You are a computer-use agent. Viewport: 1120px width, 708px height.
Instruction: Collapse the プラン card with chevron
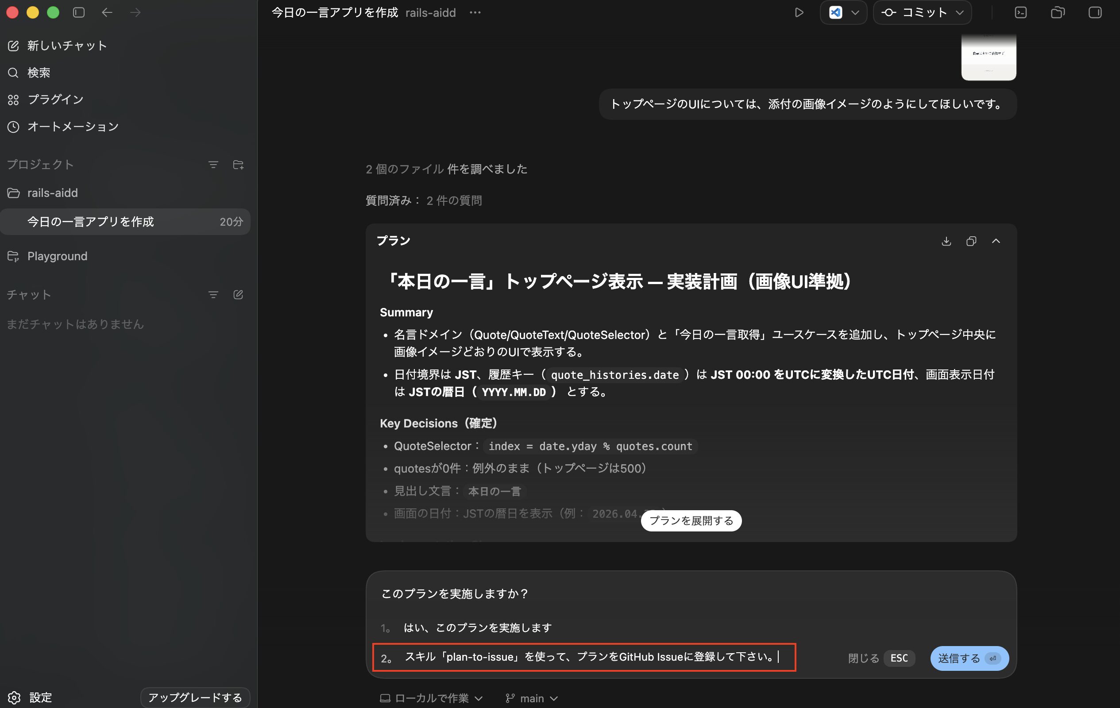996,241
